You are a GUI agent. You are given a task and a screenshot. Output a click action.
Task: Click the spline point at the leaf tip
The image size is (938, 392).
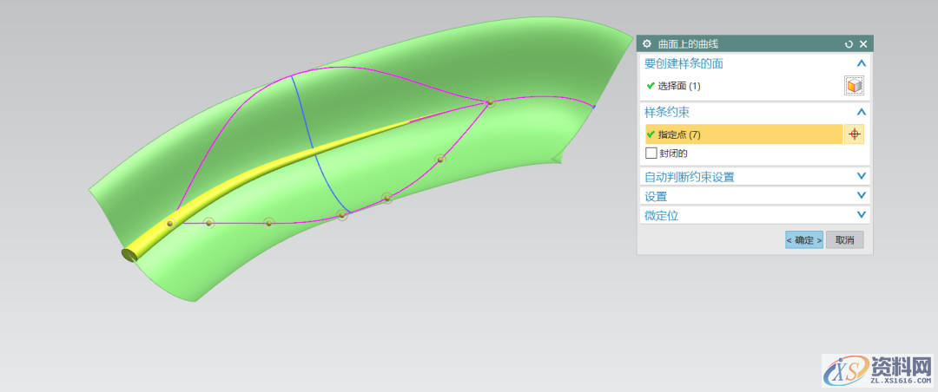click(490, 102)
